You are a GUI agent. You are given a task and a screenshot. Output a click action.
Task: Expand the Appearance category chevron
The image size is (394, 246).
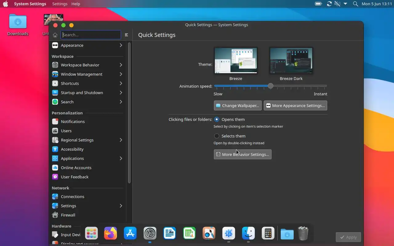tap(121, 45)
